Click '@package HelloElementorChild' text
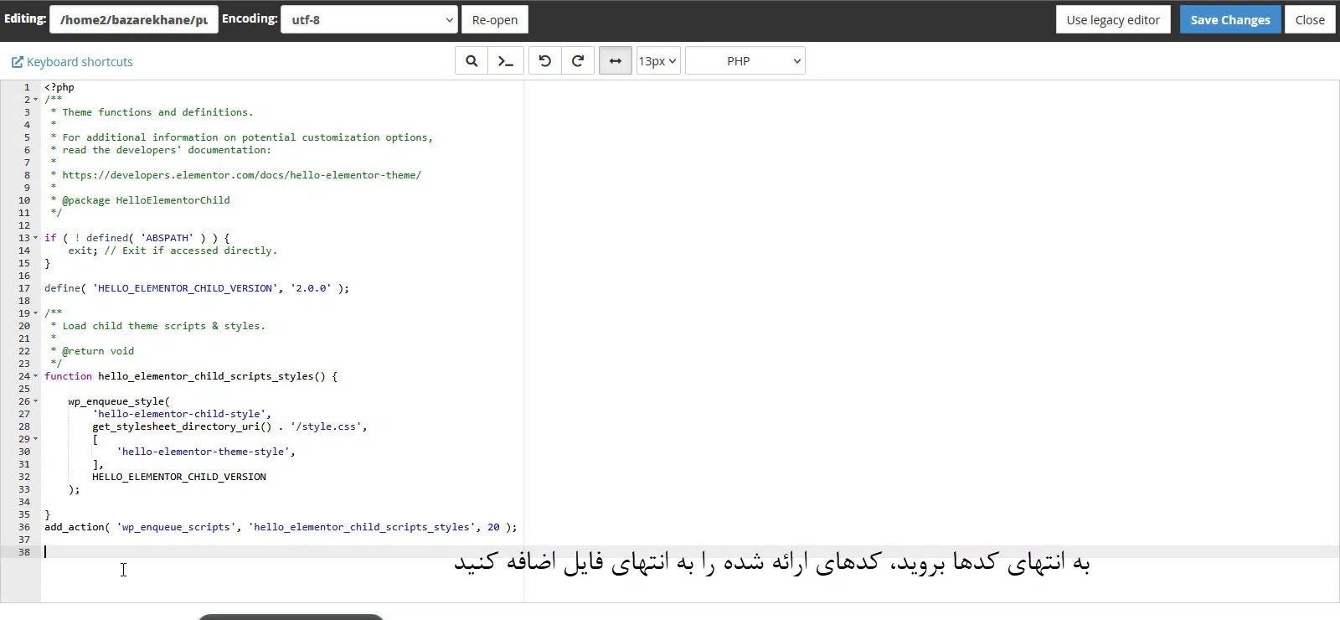Image resolution: width=1340 pixels, height=620 pixels. 146,200
